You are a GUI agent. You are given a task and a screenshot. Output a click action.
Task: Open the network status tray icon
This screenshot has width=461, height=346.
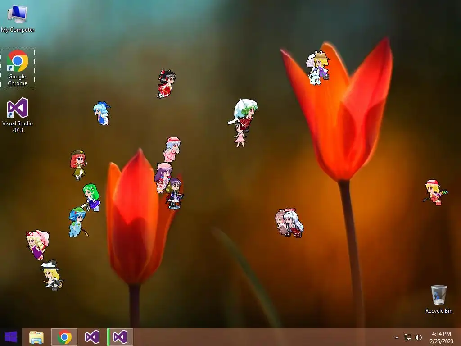(x=408, y=337)
